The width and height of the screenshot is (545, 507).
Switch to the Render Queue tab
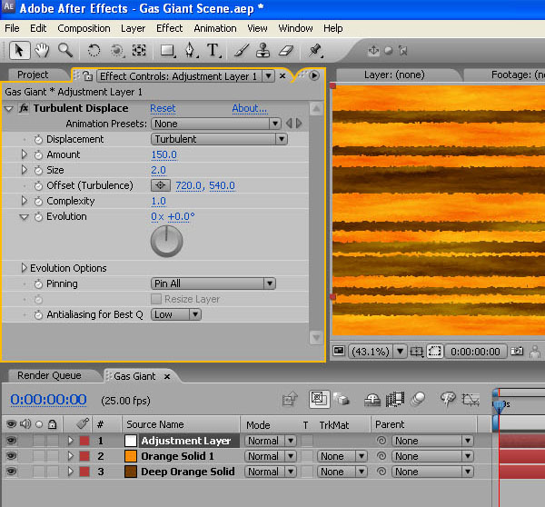coord(48,375)
